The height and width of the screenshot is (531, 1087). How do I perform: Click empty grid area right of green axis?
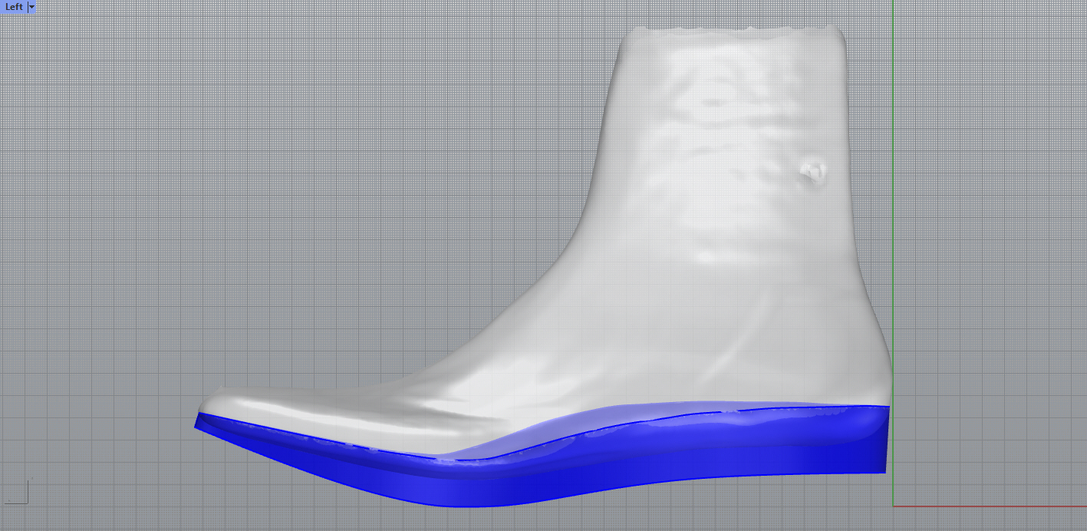[x=990, y=230]
